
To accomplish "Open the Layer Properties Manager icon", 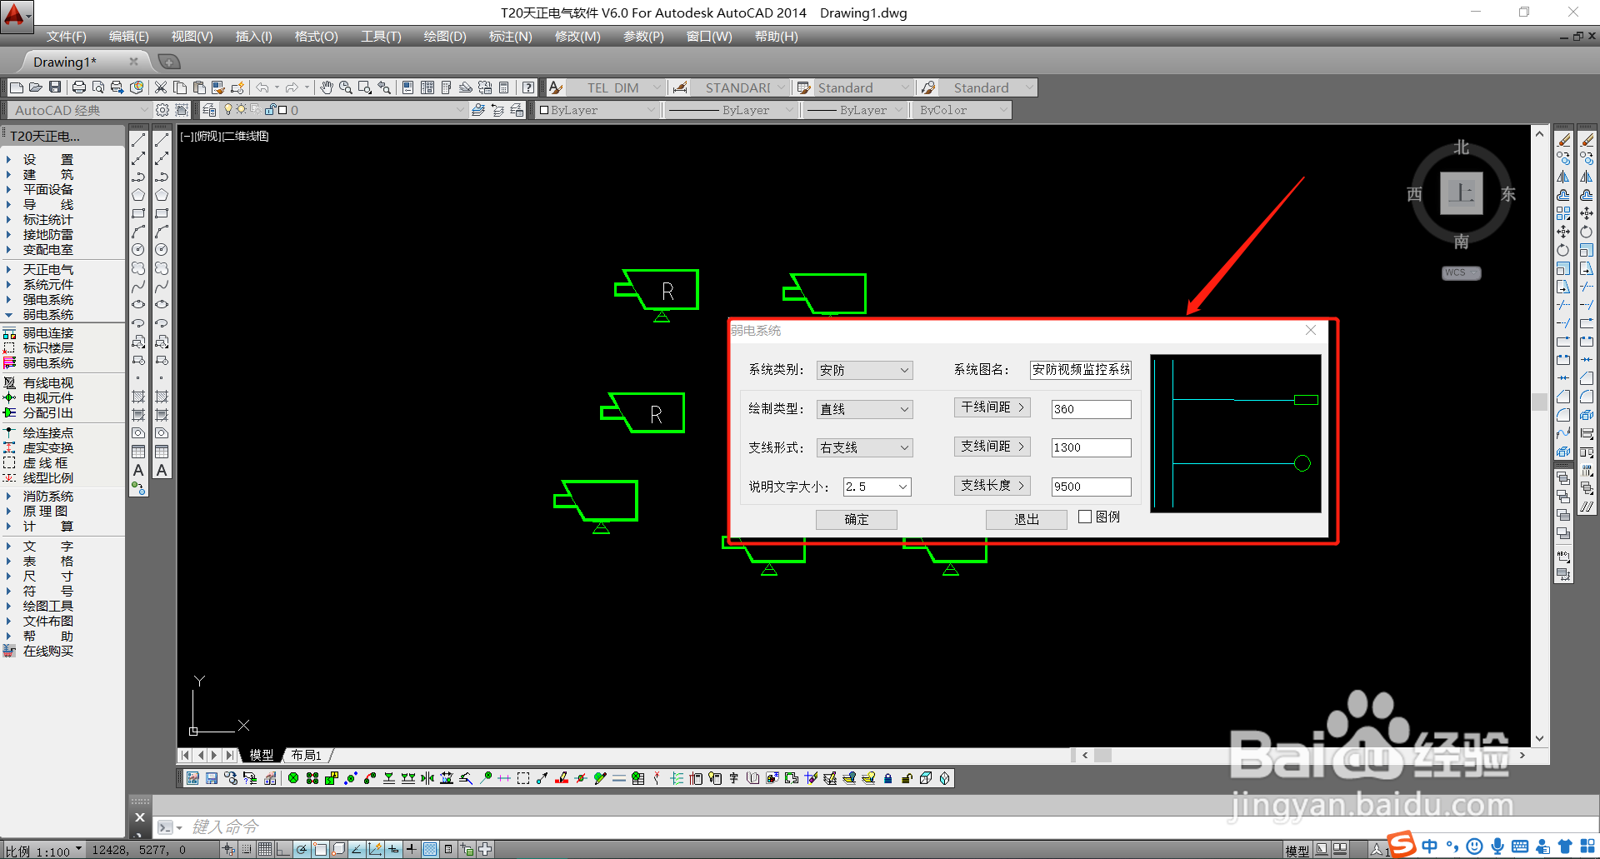I will tap(209, 110).
